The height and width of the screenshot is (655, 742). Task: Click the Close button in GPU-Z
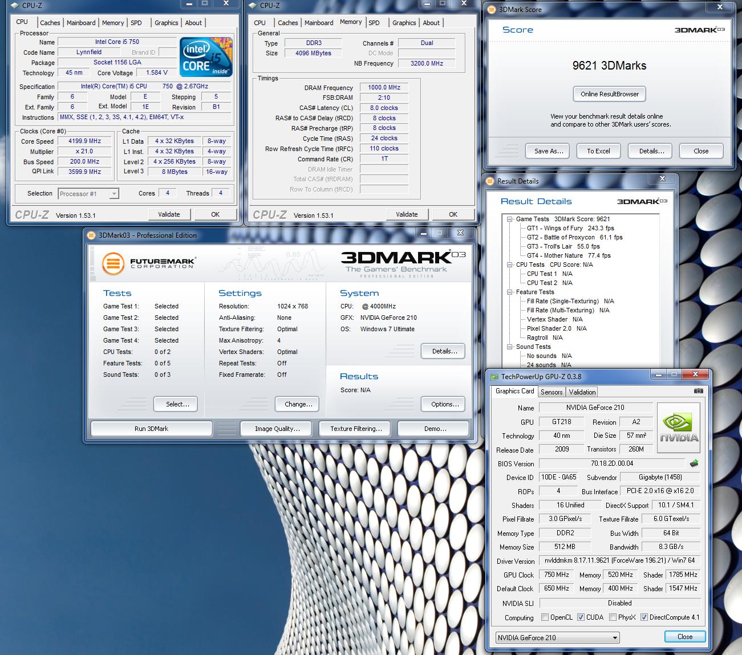tap(685, 637)
